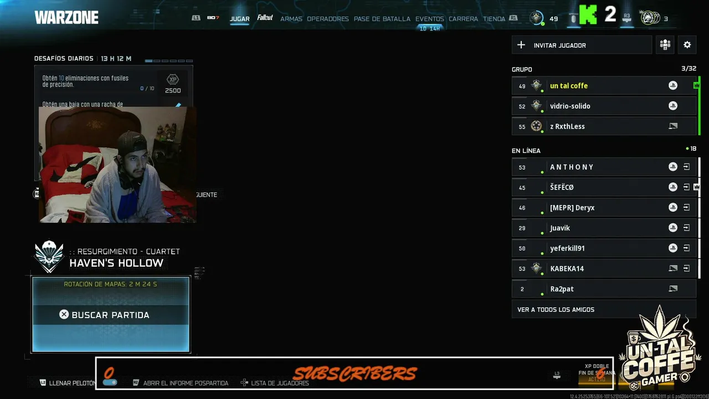Click BUSCAR PARTIDA to find a match
The height and width of the screenshot is (399, 709).
pyautogui.click(x=111, y=315)
